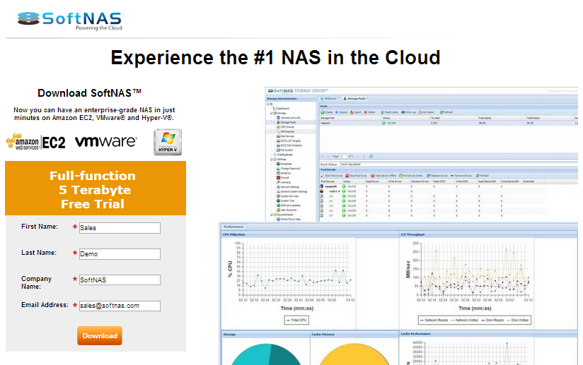
Task: Click Replace Device in Pool Details
Action: tap(438, 176)
